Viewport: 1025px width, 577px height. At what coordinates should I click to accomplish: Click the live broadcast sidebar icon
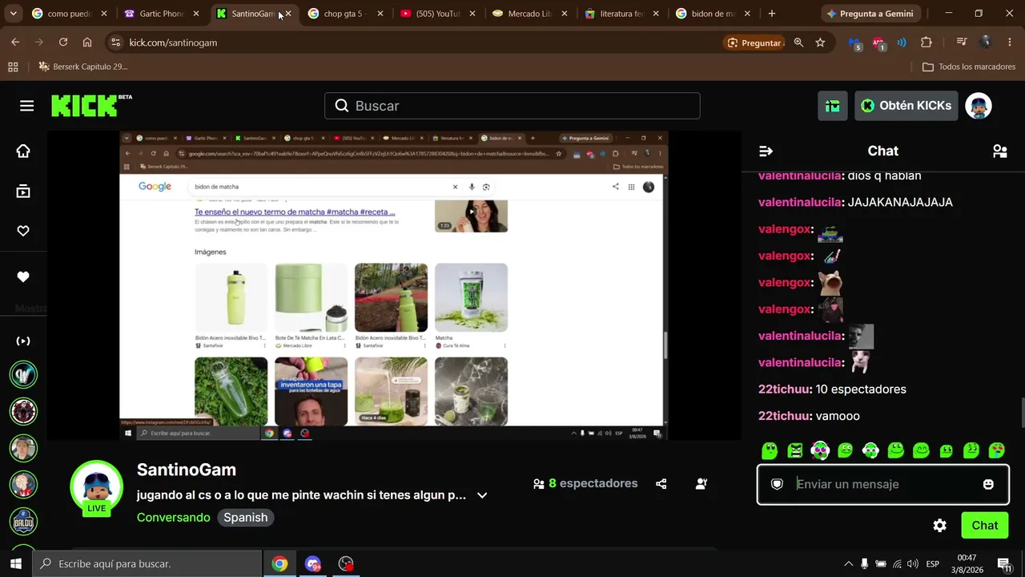[x=23, y=341]
